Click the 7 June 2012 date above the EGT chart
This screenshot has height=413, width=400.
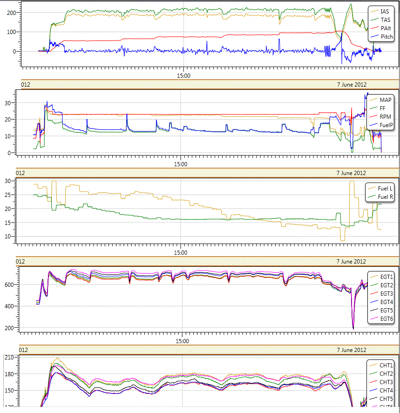(x=352, y=261)
